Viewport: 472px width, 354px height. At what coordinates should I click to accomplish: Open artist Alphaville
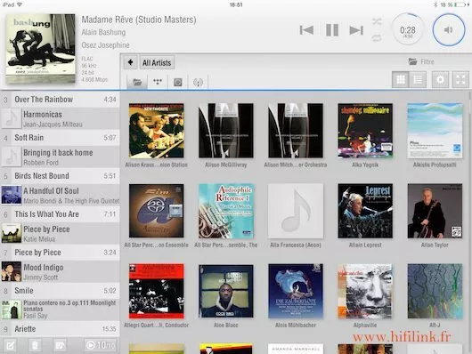(x=365, y=291)
